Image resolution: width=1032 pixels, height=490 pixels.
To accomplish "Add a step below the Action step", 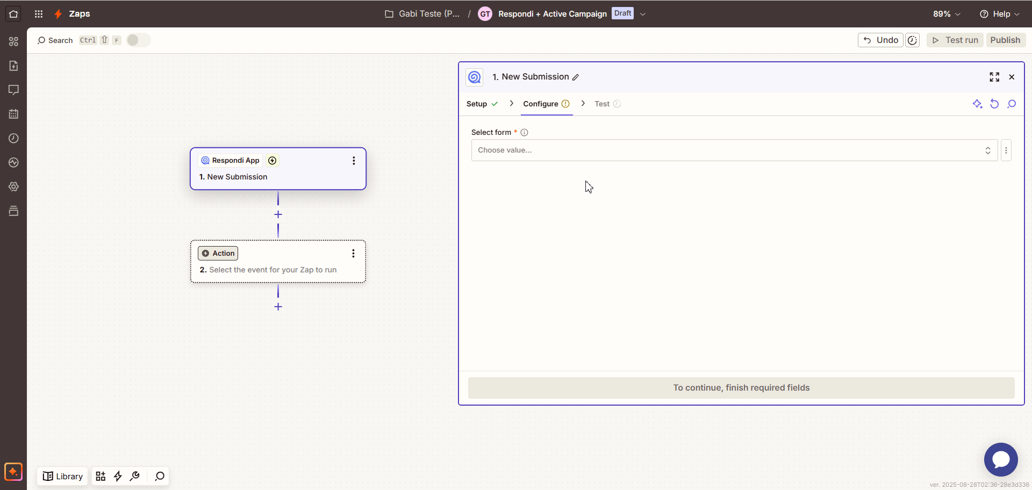I will click(x=278, y=307).
